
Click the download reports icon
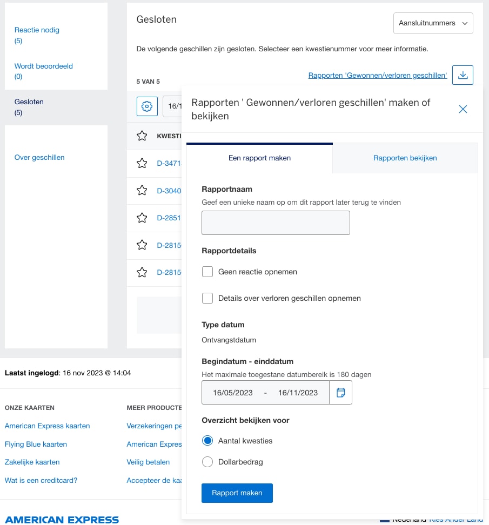pos(463,75)
